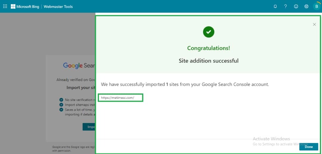Open the app launcher grid icon
The height and width of the screenshot is (154, 322).
point(5,6)
